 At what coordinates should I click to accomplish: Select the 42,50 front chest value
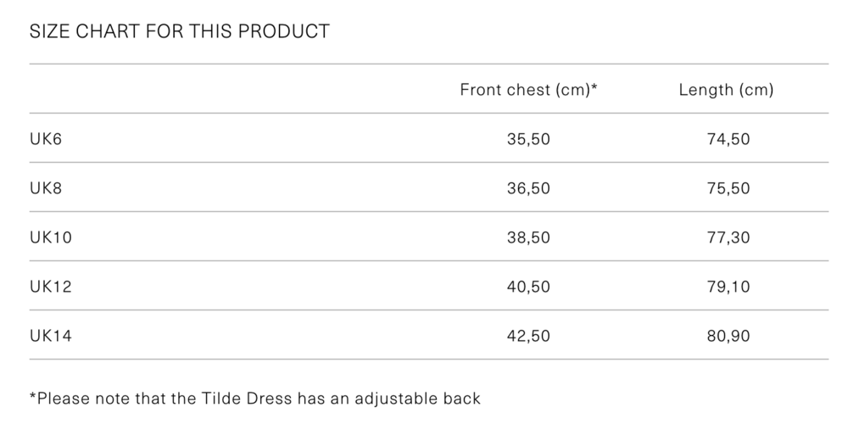tap(528, 336)
